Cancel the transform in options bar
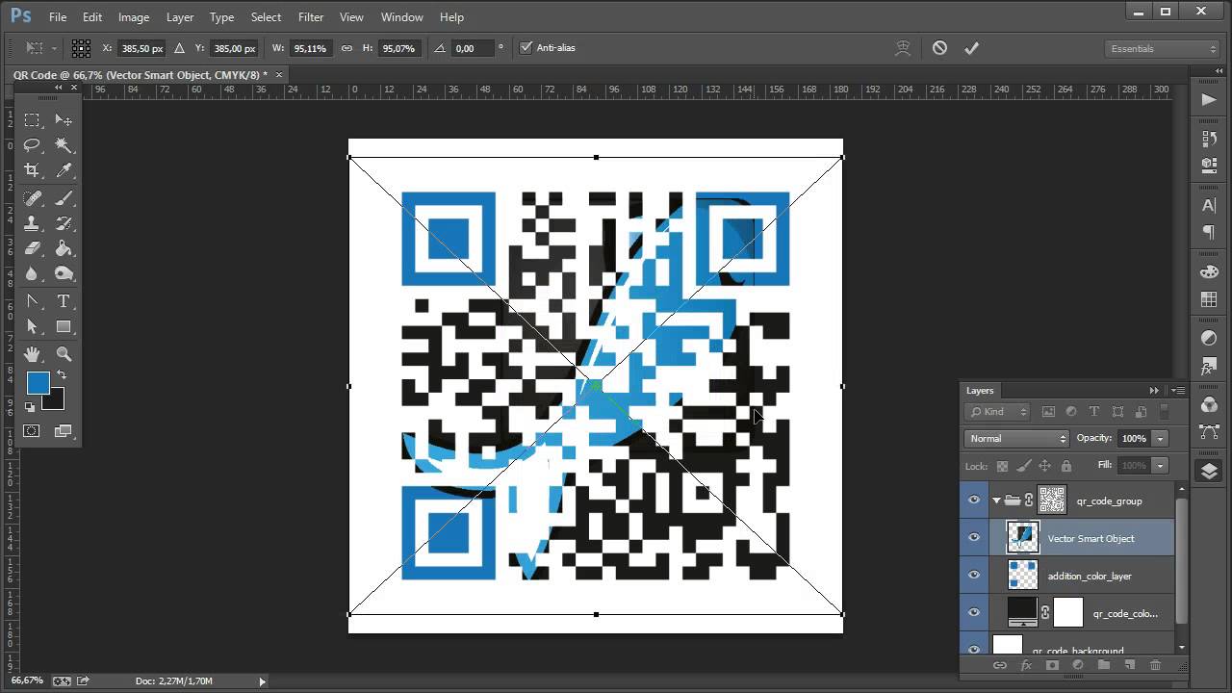The image size is (1232, 693). tap(939, 48)
